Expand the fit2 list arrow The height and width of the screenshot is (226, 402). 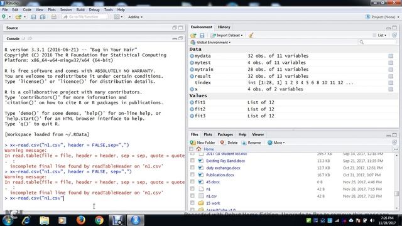click(x=192, y=109)
